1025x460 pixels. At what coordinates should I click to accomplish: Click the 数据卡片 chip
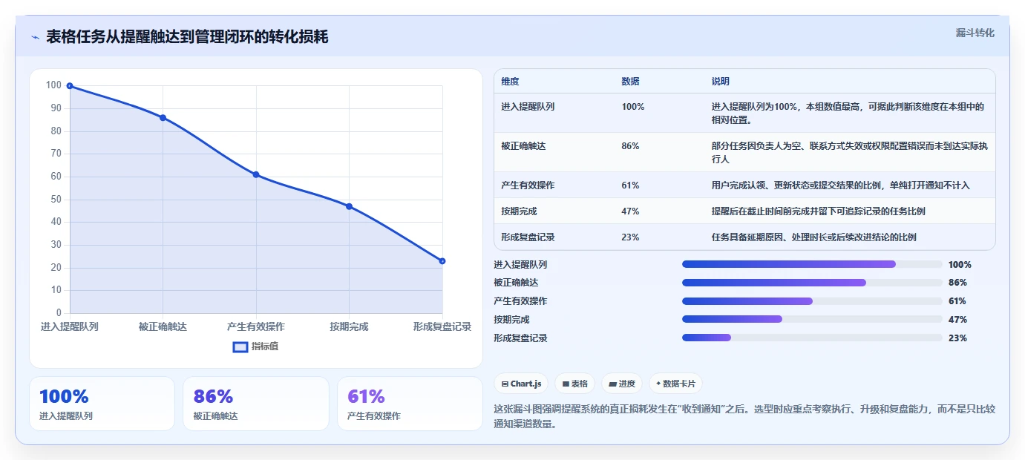coord(675,384)
